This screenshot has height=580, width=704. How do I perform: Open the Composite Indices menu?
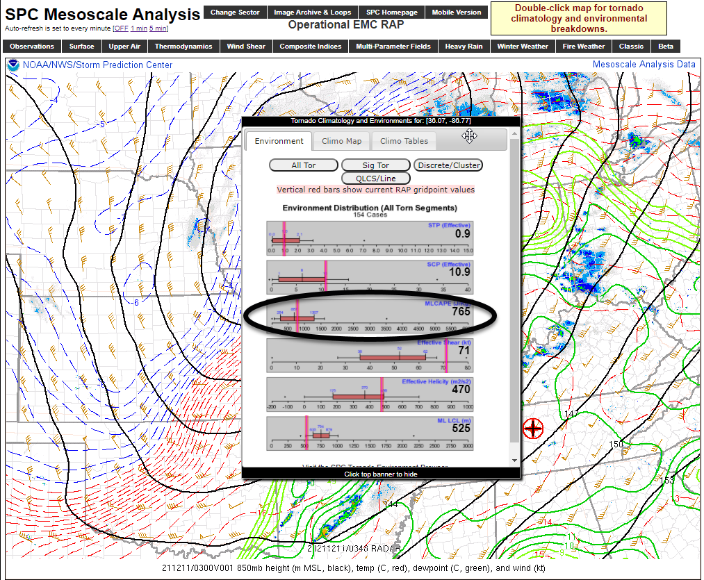pos(310,47)
